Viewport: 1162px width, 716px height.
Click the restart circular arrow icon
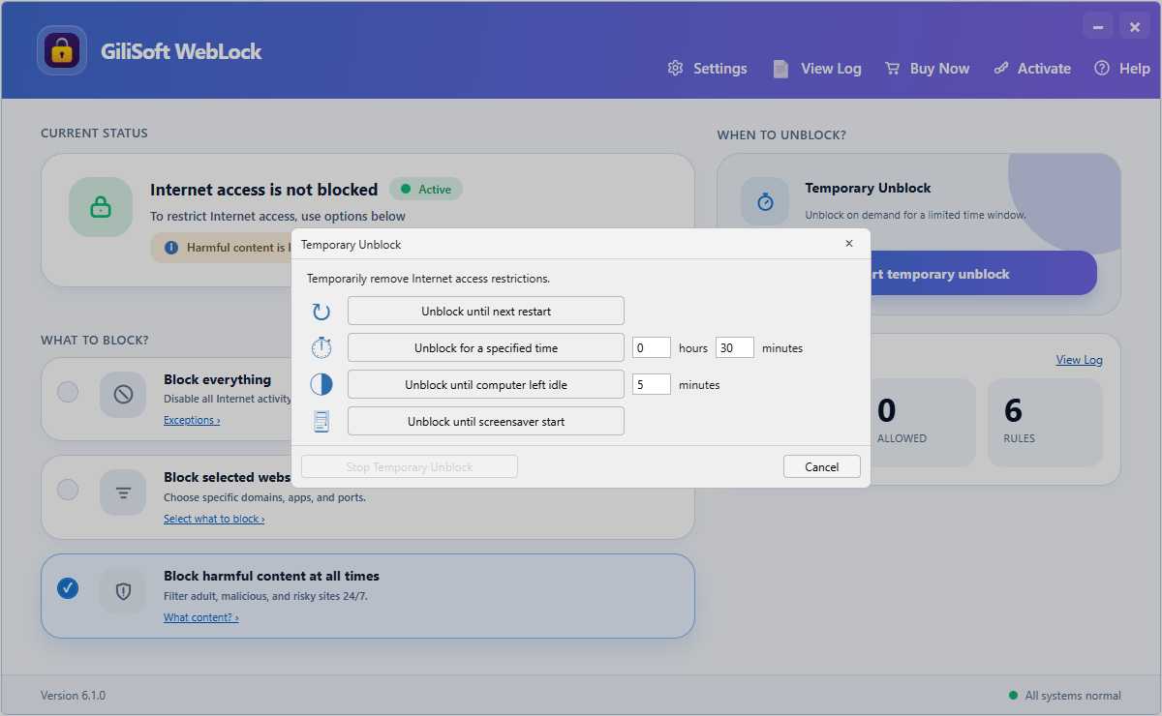pyautogui.click(x=321, y=312)
